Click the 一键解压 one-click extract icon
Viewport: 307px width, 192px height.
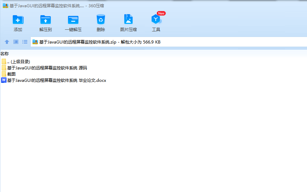pyautogui.click(x=73, y=20)
